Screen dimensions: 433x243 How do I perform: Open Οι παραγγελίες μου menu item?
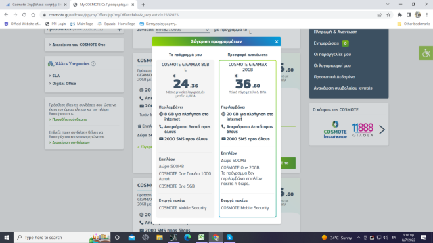332,54
